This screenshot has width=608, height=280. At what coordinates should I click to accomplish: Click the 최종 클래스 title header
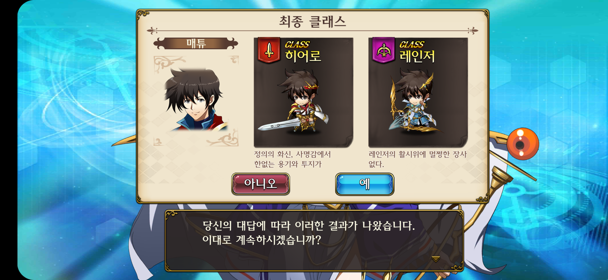313,21
